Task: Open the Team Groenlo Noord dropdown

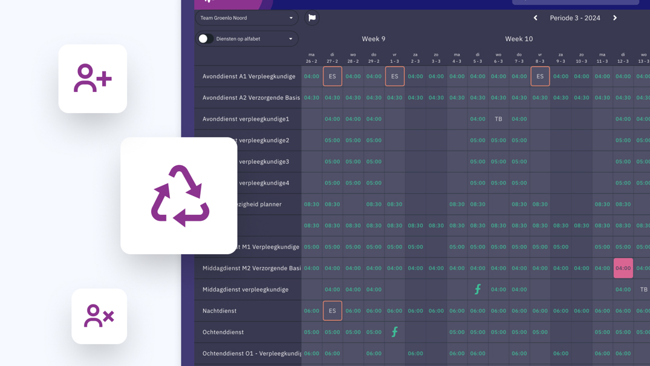Action: (x=246, y=18)
